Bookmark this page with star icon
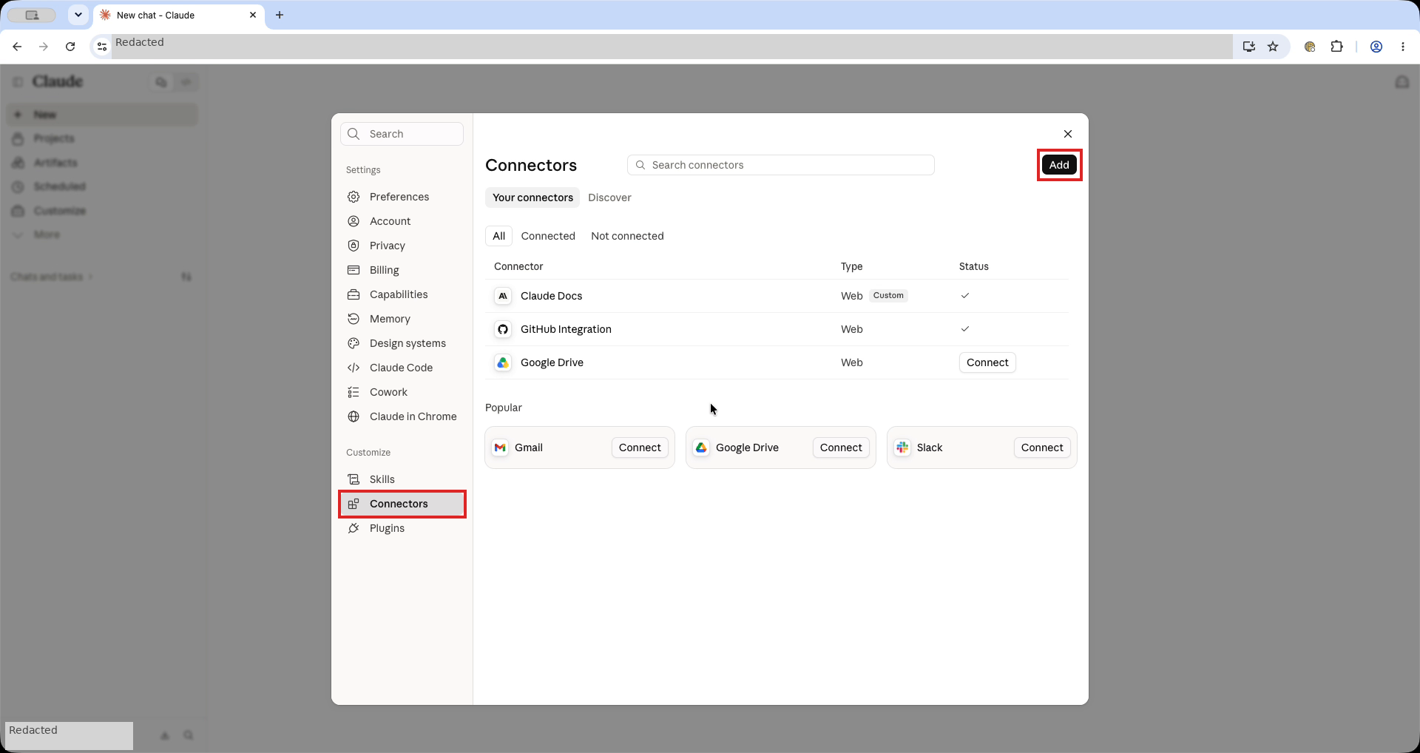This screenshot has height=753, width=1420. coord(1273,47)
